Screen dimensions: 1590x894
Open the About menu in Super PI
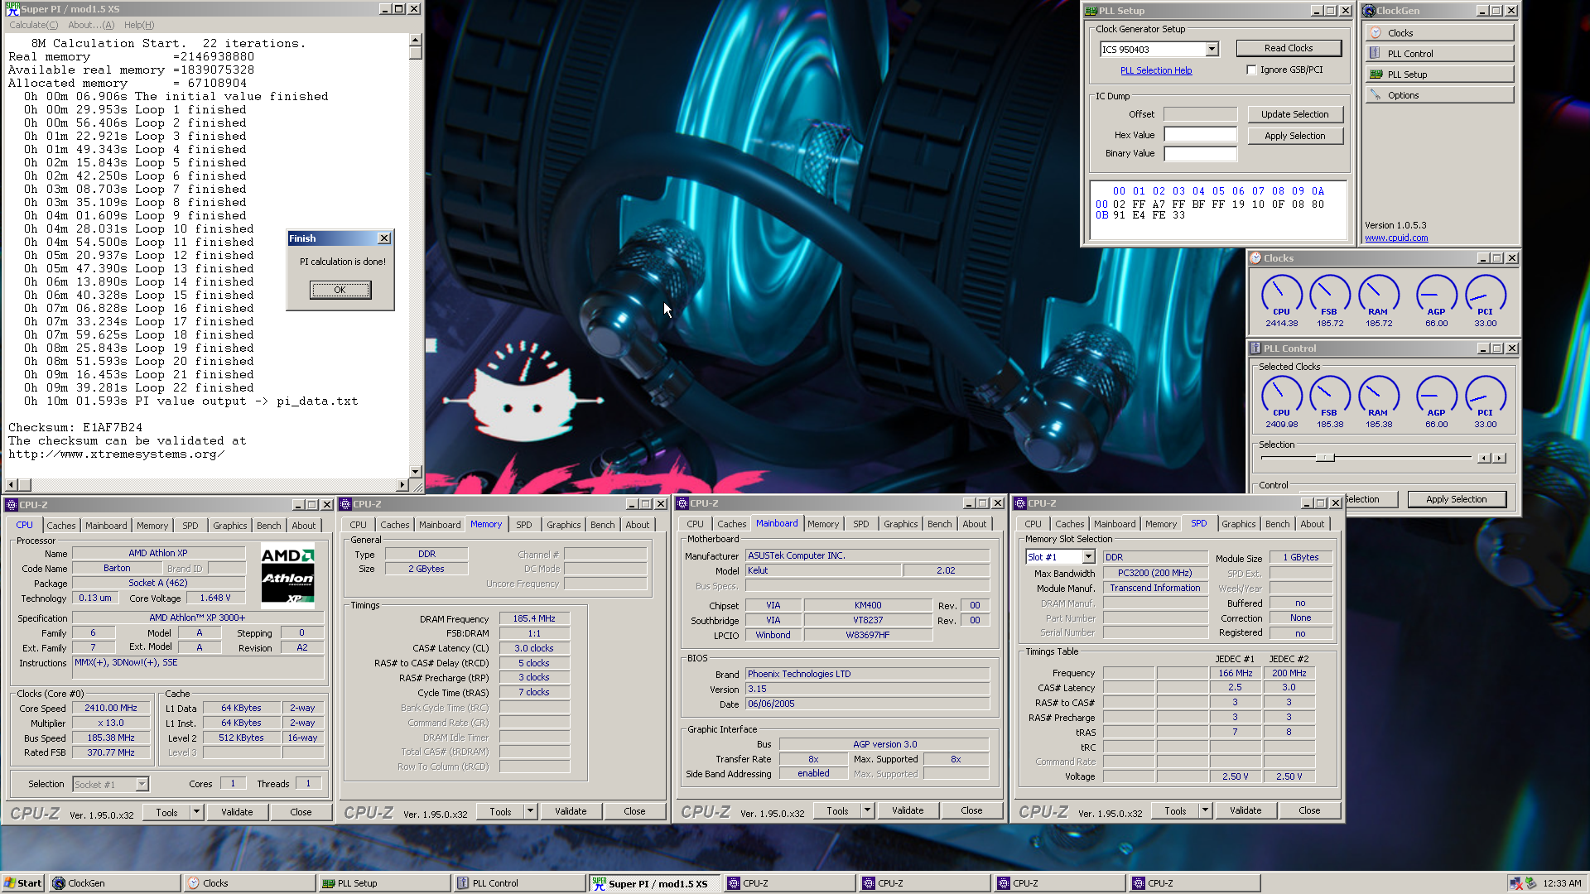click(x=91, y=25)
